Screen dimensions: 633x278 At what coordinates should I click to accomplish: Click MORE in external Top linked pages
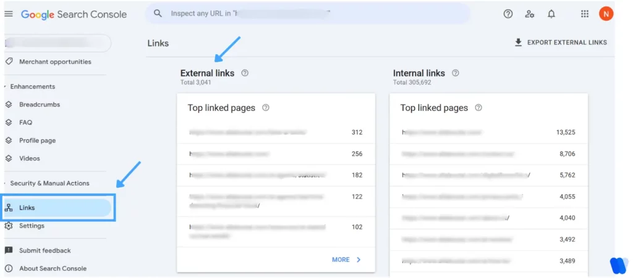341,260
